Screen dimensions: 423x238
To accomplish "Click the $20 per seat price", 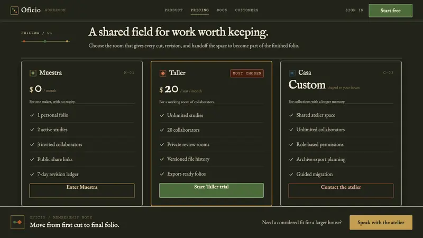I will (180, 89).
